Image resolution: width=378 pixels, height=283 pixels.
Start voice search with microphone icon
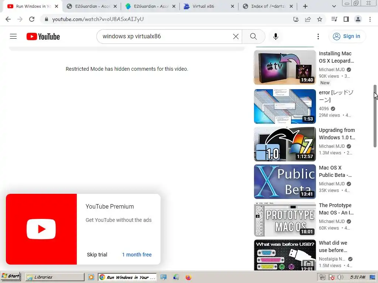pos(275,36)
